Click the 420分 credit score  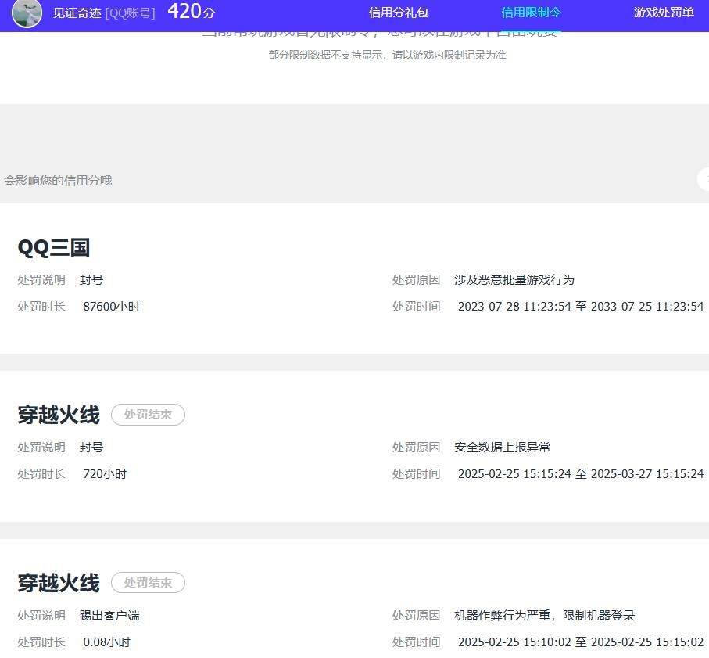[191, 11]
